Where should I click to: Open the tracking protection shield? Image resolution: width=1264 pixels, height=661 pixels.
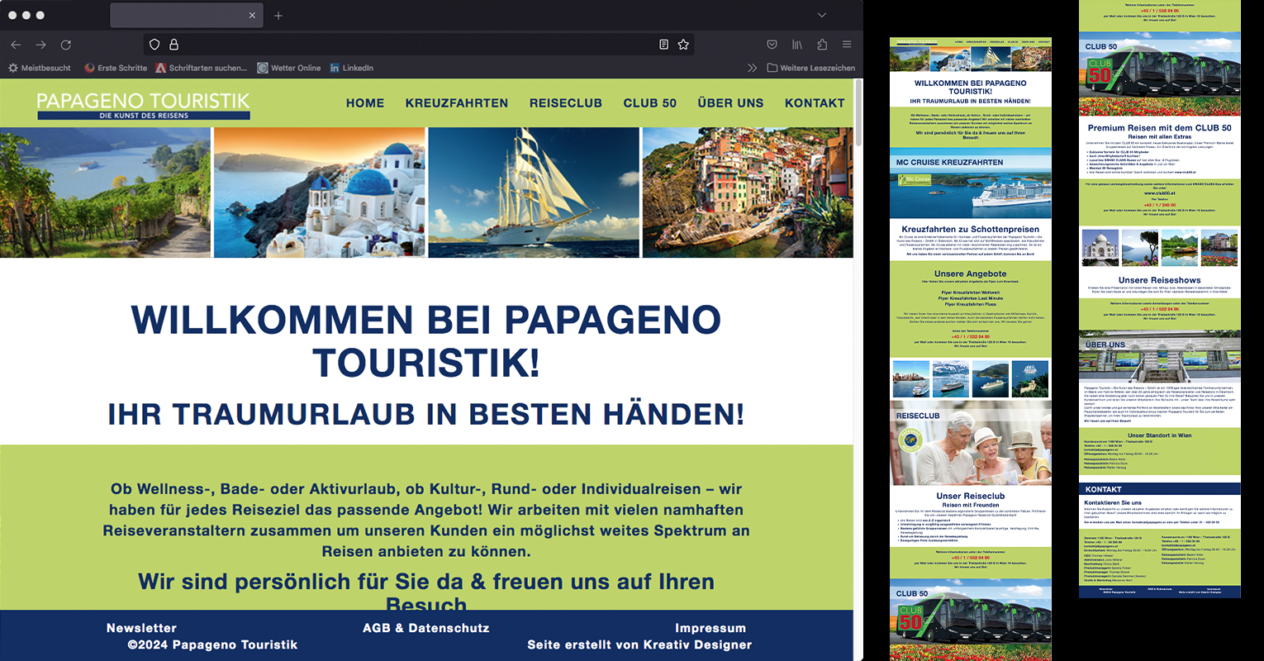[154, 45]
